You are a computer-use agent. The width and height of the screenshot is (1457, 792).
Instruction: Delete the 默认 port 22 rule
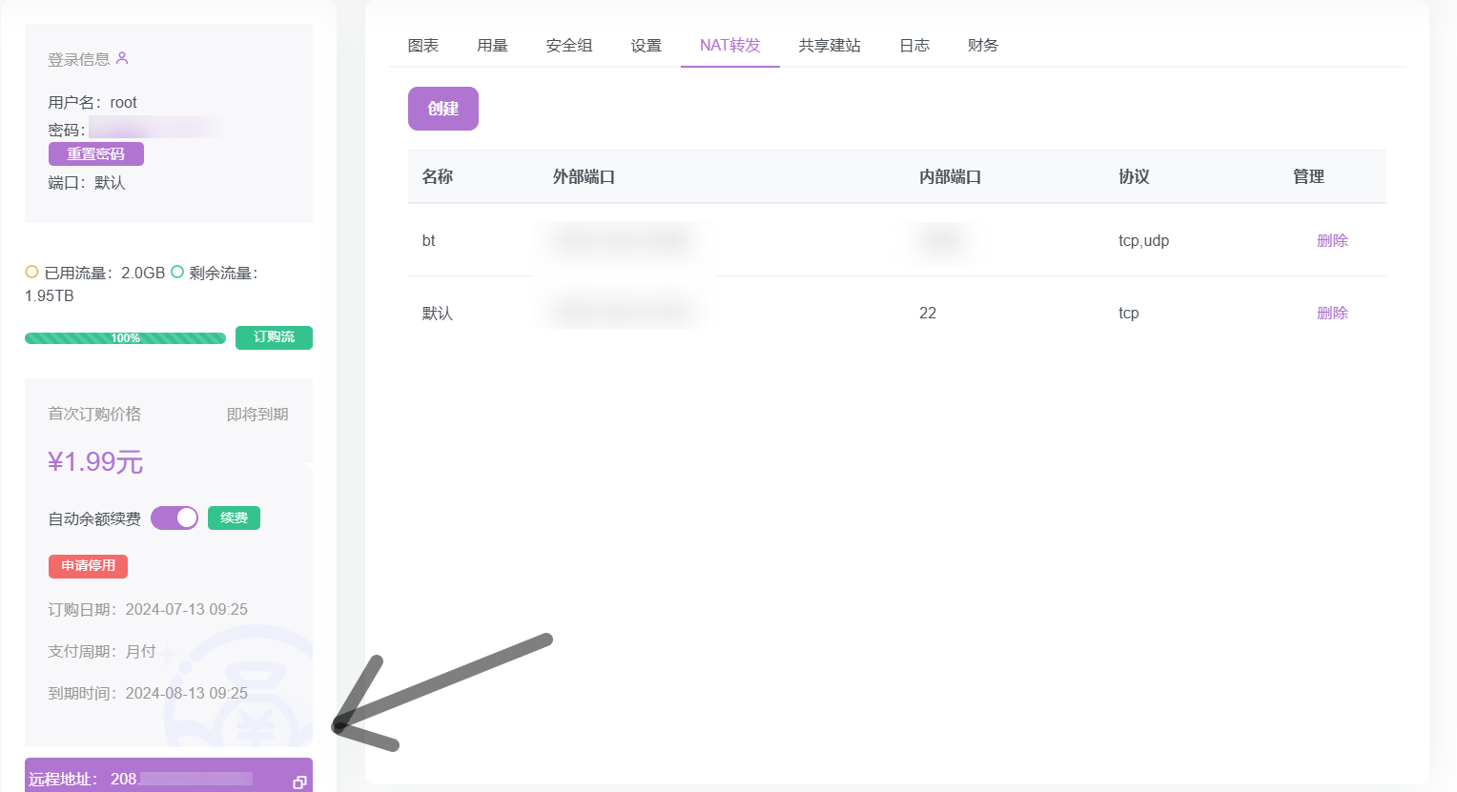pos(1332,313)
